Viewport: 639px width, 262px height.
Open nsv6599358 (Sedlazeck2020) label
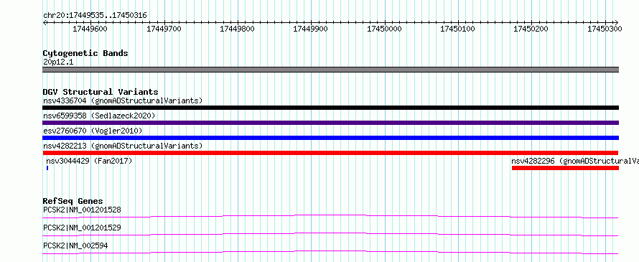click(x=99, y=116)
